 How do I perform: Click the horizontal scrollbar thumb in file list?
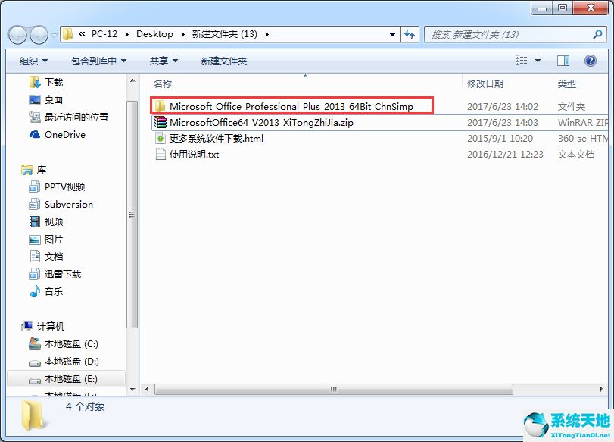coord(334,390)
